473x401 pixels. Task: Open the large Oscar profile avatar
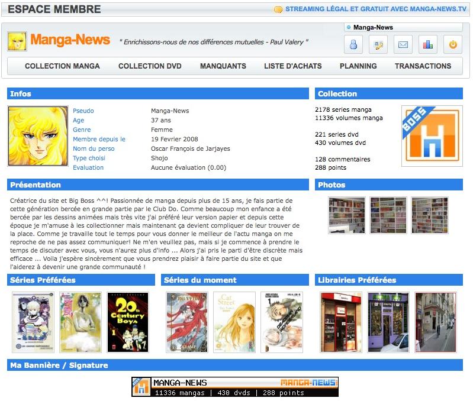[x=38, y=136]
